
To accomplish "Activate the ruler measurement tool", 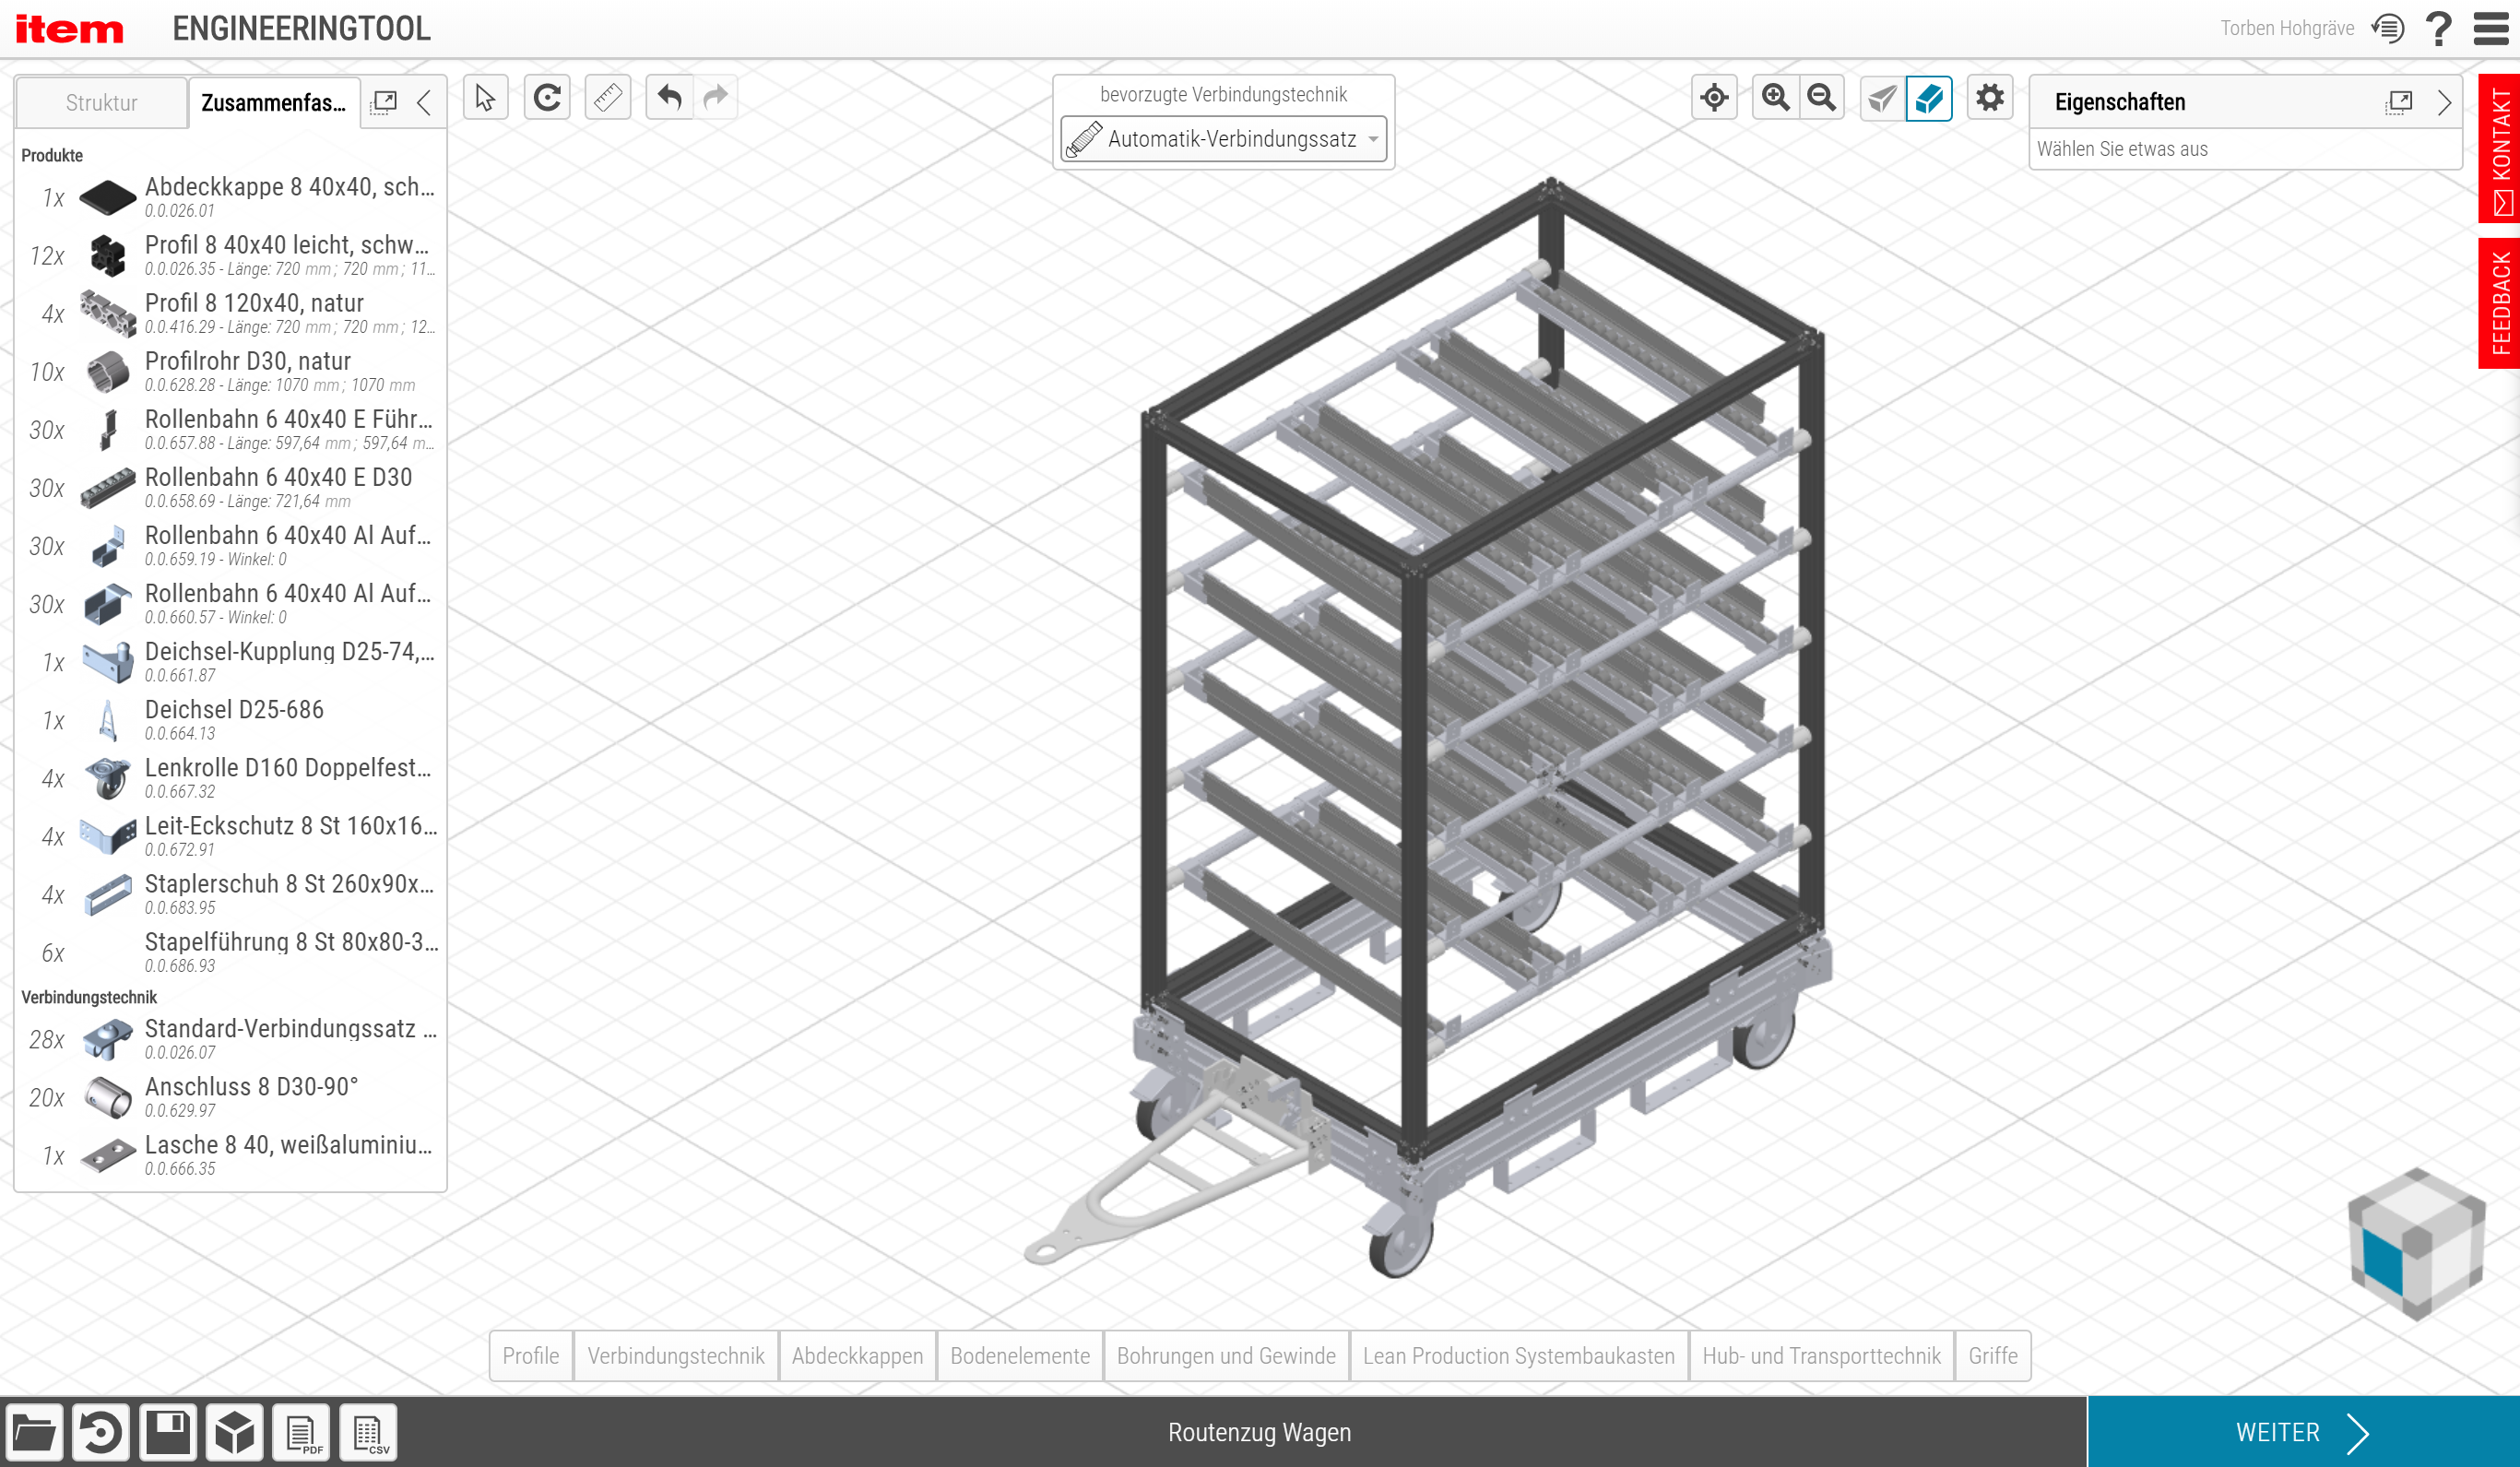I will (608, 98).
